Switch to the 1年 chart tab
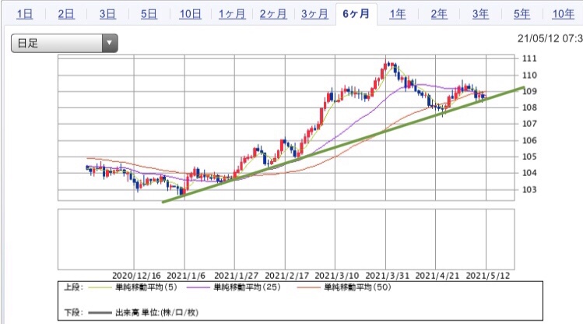Screen dimensions: 583x324 397,14
